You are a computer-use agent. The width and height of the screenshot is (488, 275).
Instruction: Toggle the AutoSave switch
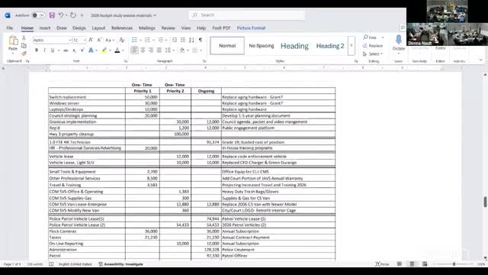(x=38, y=15)
